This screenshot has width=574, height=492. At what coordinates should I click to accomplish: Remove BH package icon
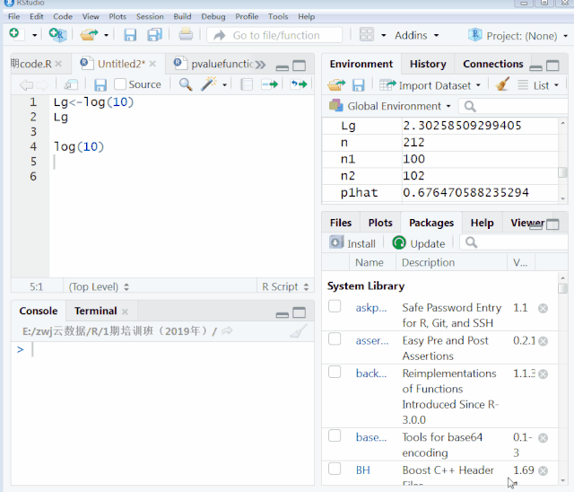pos(543,470)
